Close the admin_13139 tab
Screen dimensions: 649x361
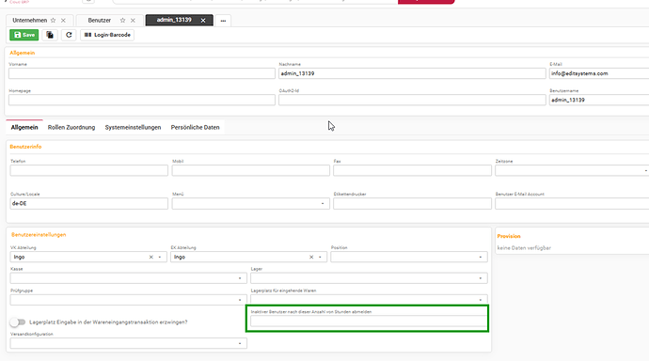pos(203,21)
